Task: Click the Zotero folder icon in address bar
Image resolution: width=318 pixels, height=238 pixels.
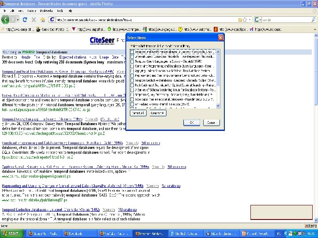Action: 240,20
